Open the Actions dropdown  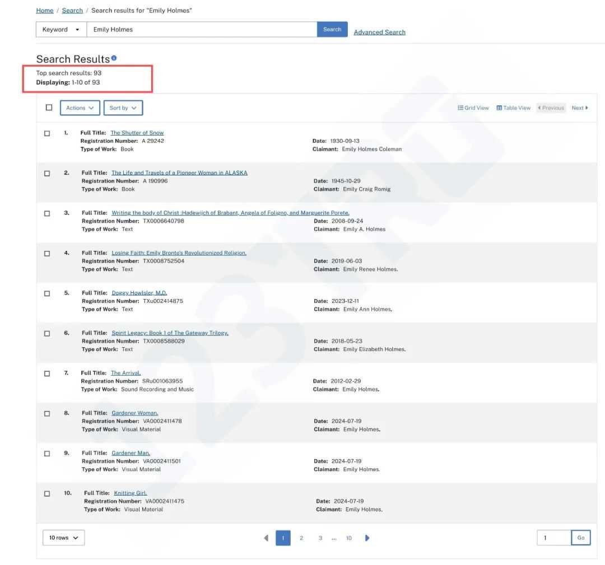click(x=80, y=108)
